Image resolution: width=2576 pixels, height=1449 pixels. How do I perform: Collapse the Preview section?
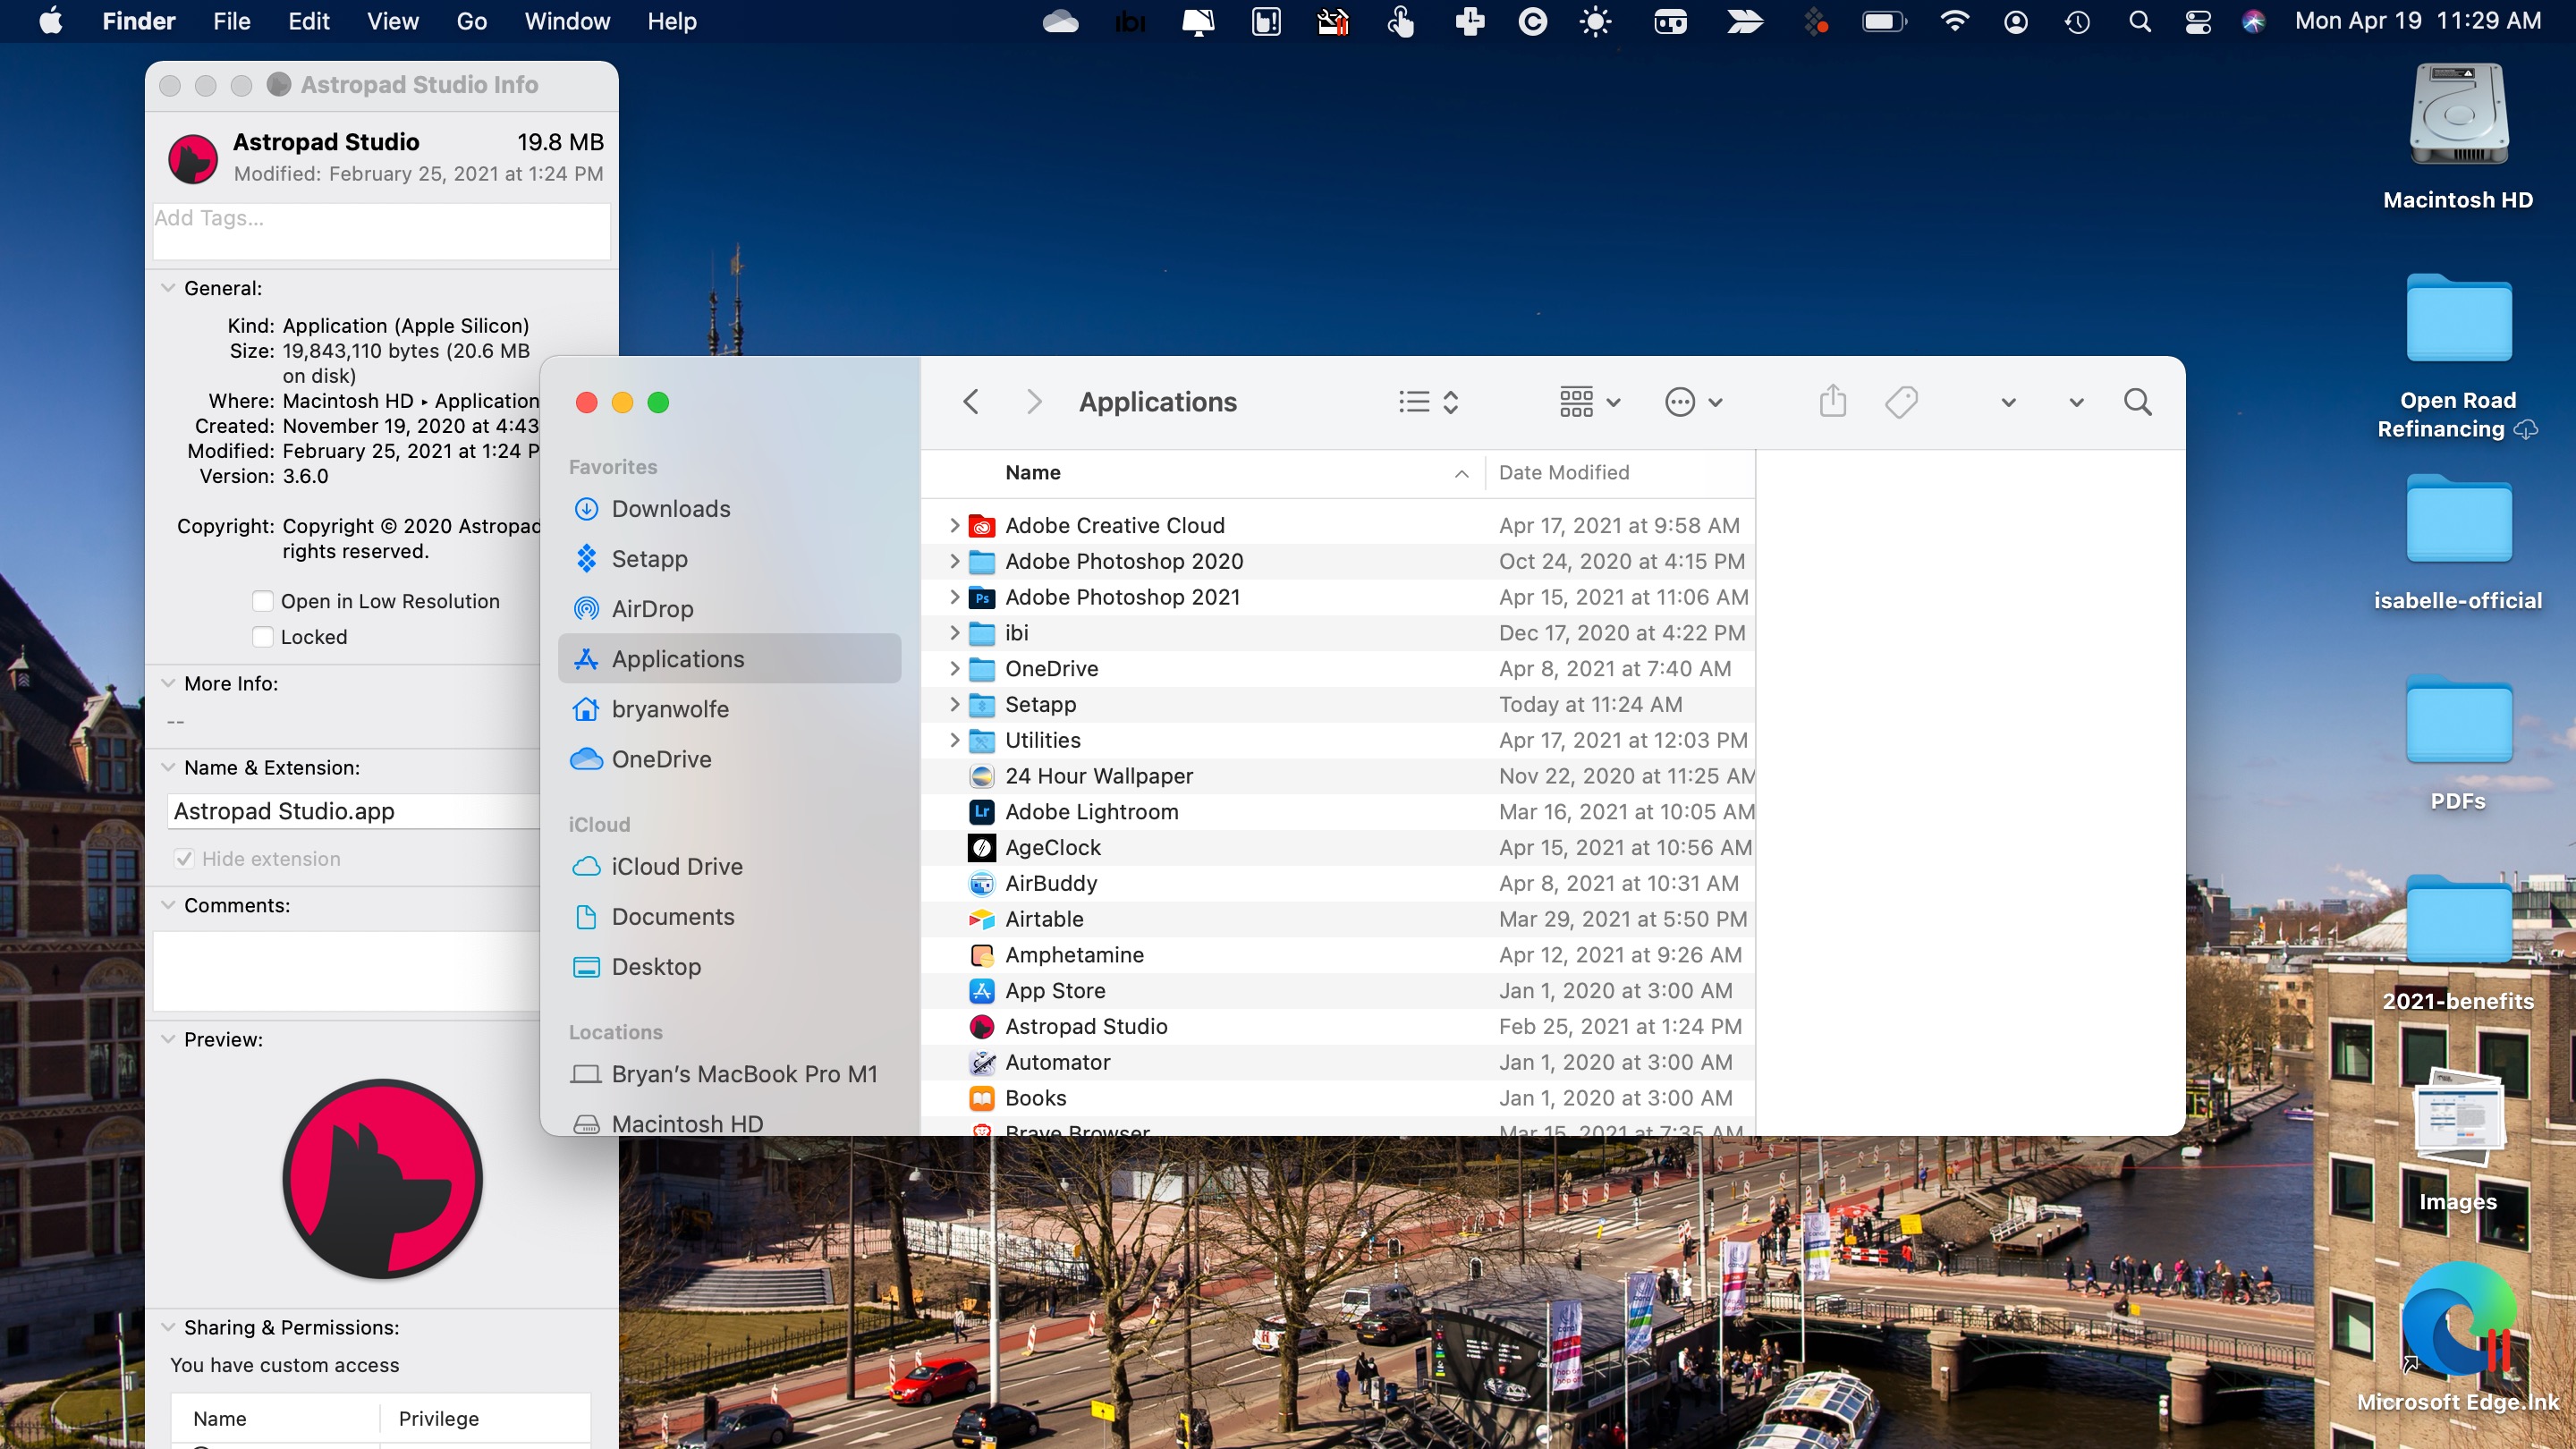coord(167,1040)
